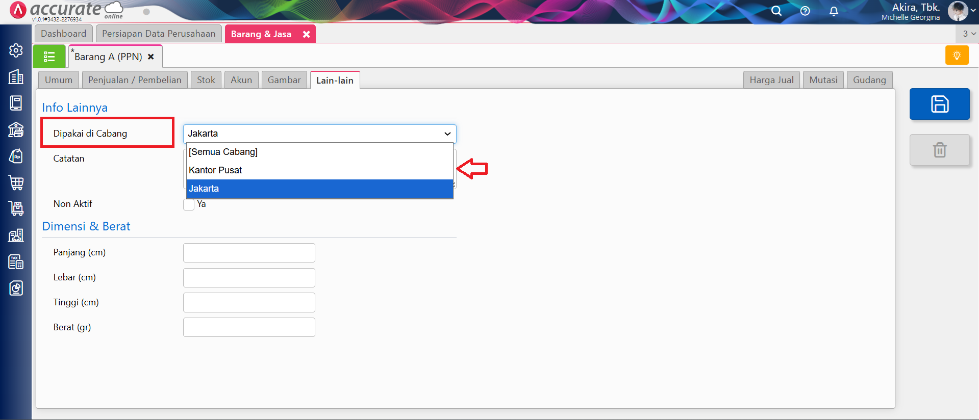Go to the Harga Jual tab
This screenshot has width=979, height=420.
tap(771, 80)
